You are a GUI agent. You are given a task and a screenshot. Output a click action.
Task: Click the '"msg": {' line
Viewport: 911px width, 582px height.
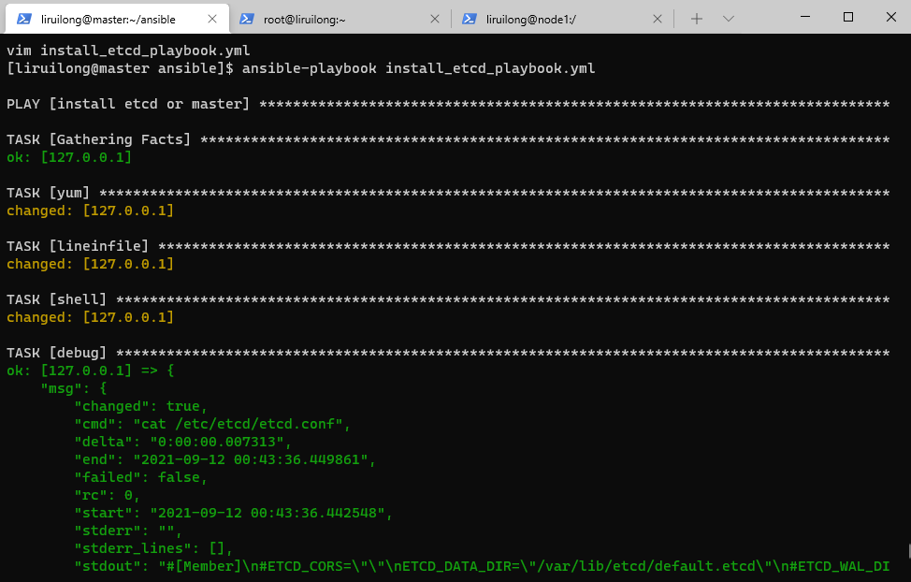point(74,388)
